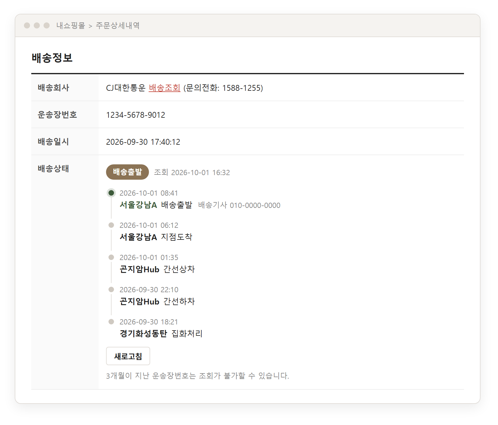Viewport: 498px width, 425px height.
Task: Click 주문상세내역 in the breadcrumb
Action: click(x=118, y=25)
